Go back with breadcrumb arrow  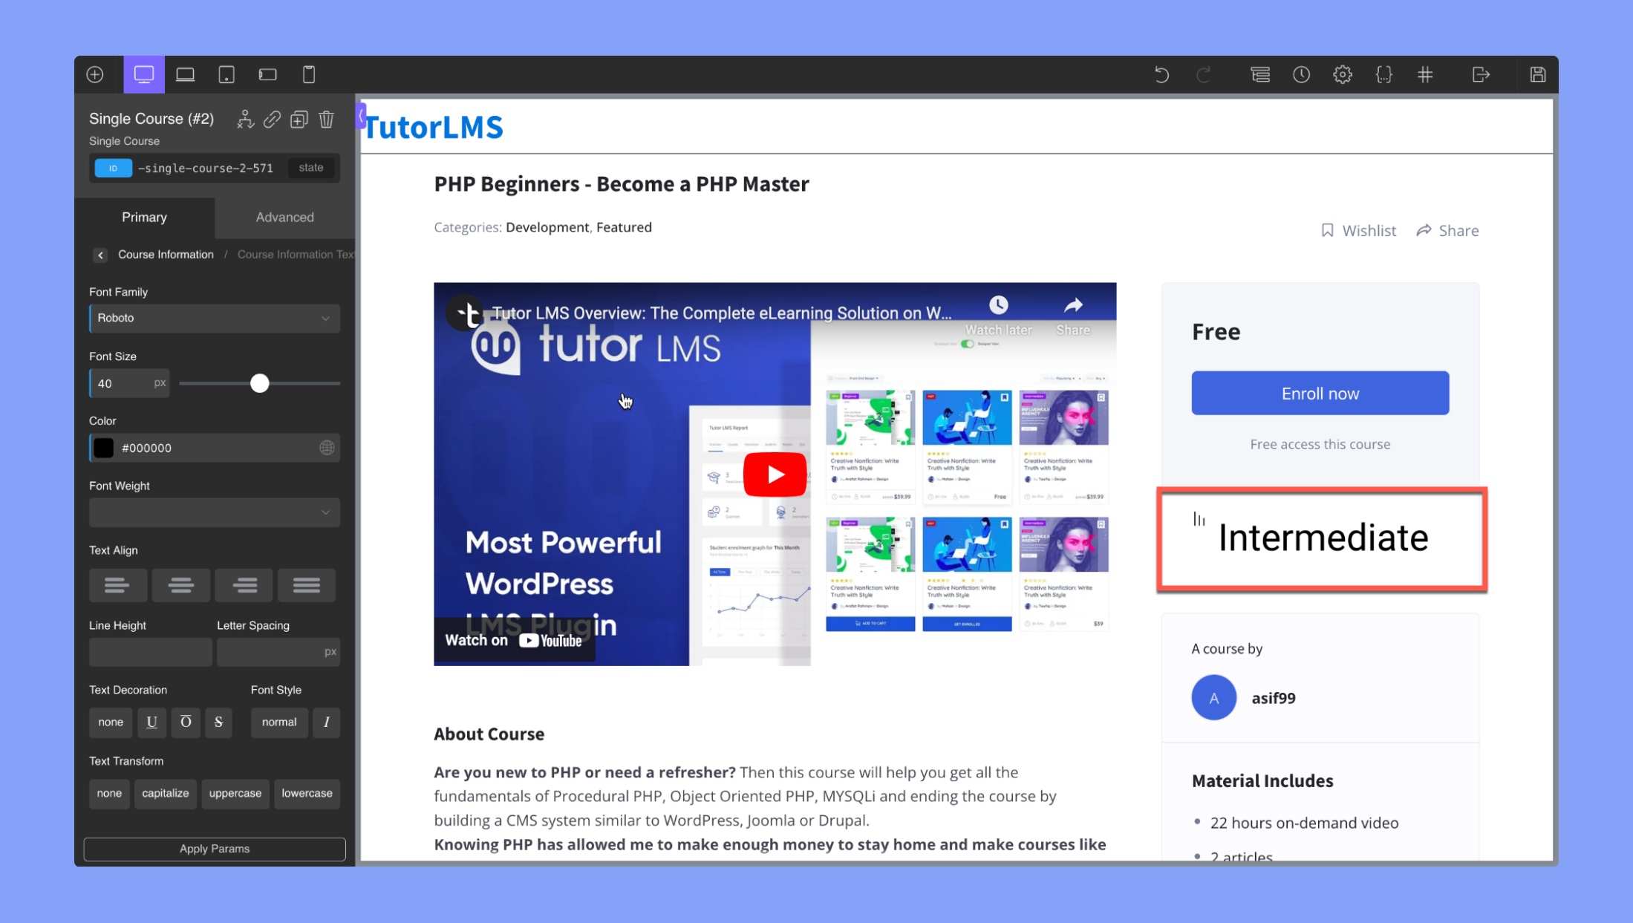100,255
